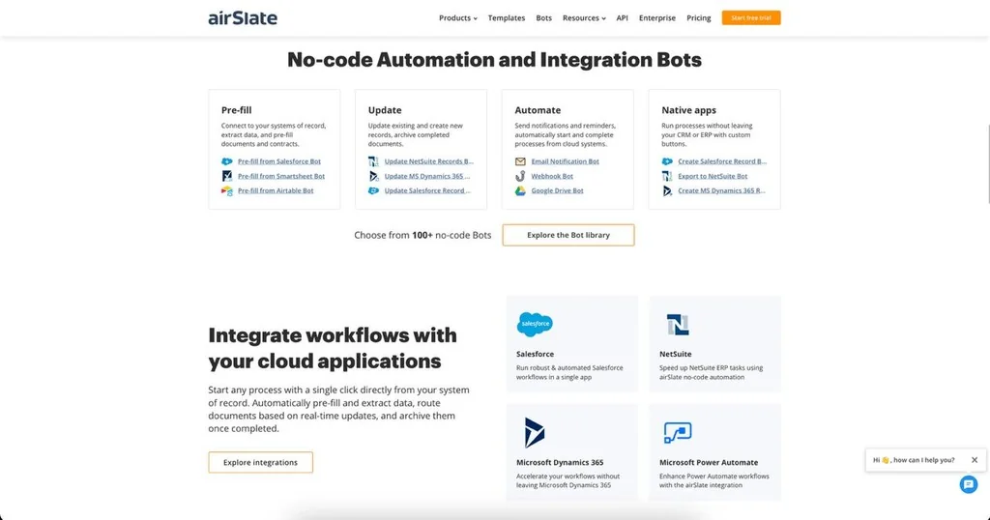The height and width of the screenshot is (520, 990).
Task: Click the Webhook Bot hook icon
Action: click(x=520, y=176)
